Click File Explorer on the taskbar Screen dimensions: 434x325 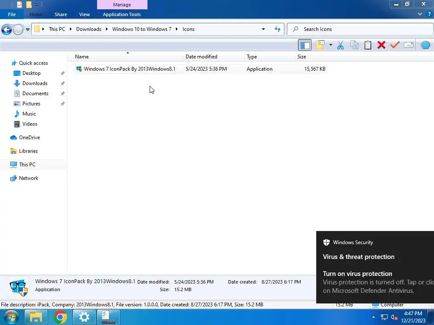[x=36, y=317]
